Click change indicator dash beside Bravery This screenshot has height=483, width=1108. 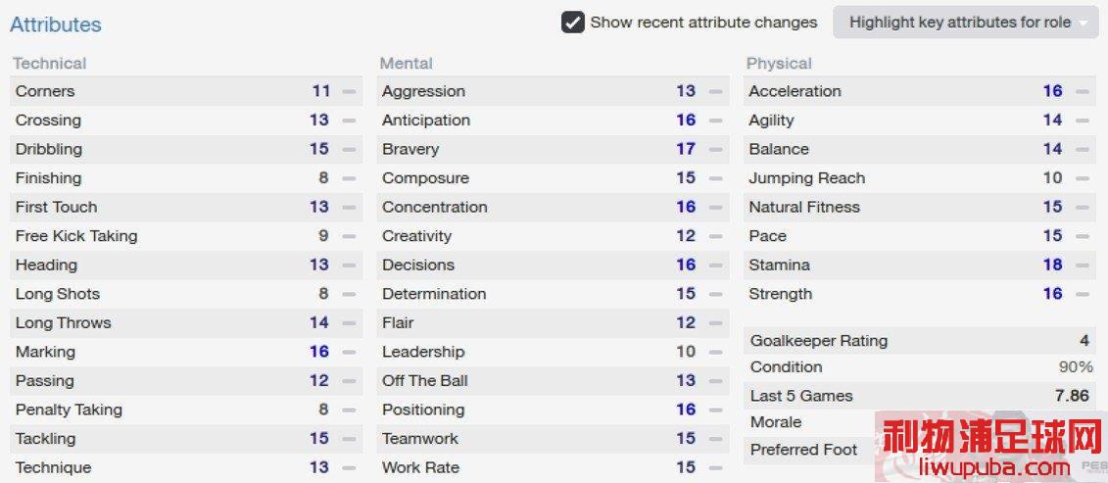pos(716,149)
